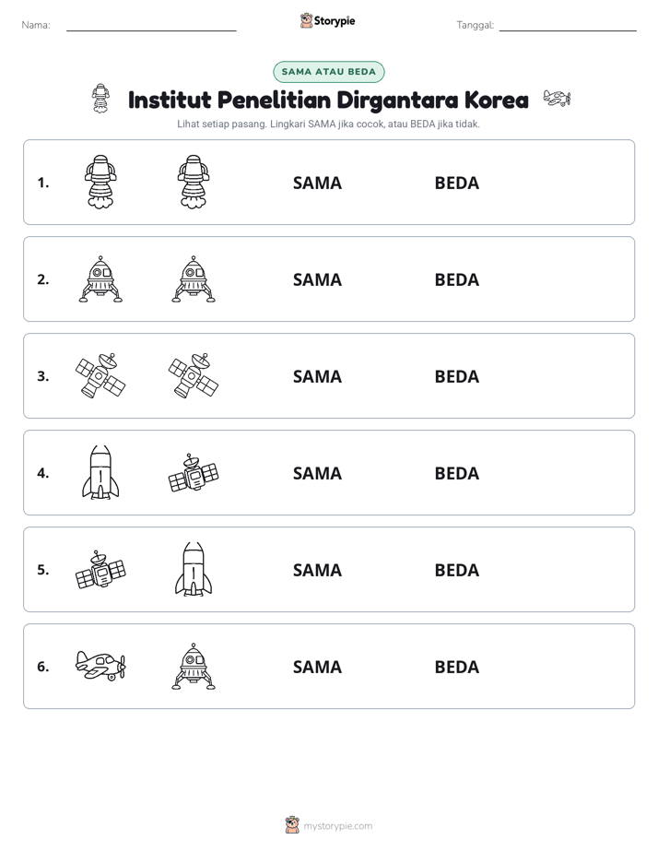Image resolution: width=658 pixels, height=852 pixels.
Task: Click the satellite icon in row 5
Action: pos(100,570)
